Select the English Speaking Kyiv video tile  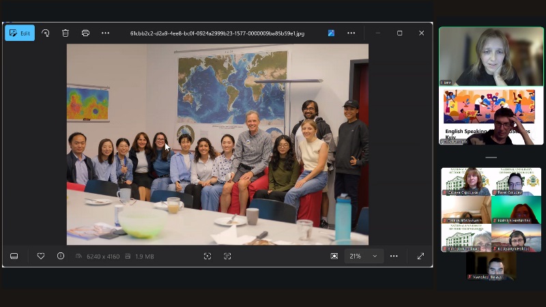[x=491, y=116]
